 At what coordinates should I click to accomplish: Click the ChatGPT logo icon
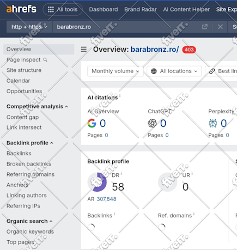tap(152, 123)
